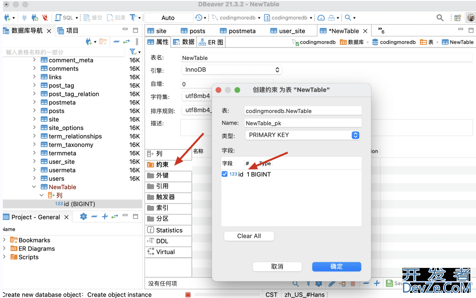This screenshot has height=298, width=476.
Task: Click the link-with-editor arrows in navigator
Action: (x=126, y=41)
